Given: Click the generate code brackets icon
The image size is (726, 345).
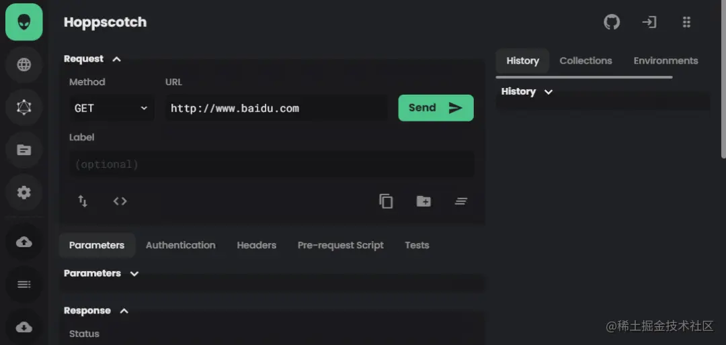Looking at the screenshot, I should (x=120, y=201).
